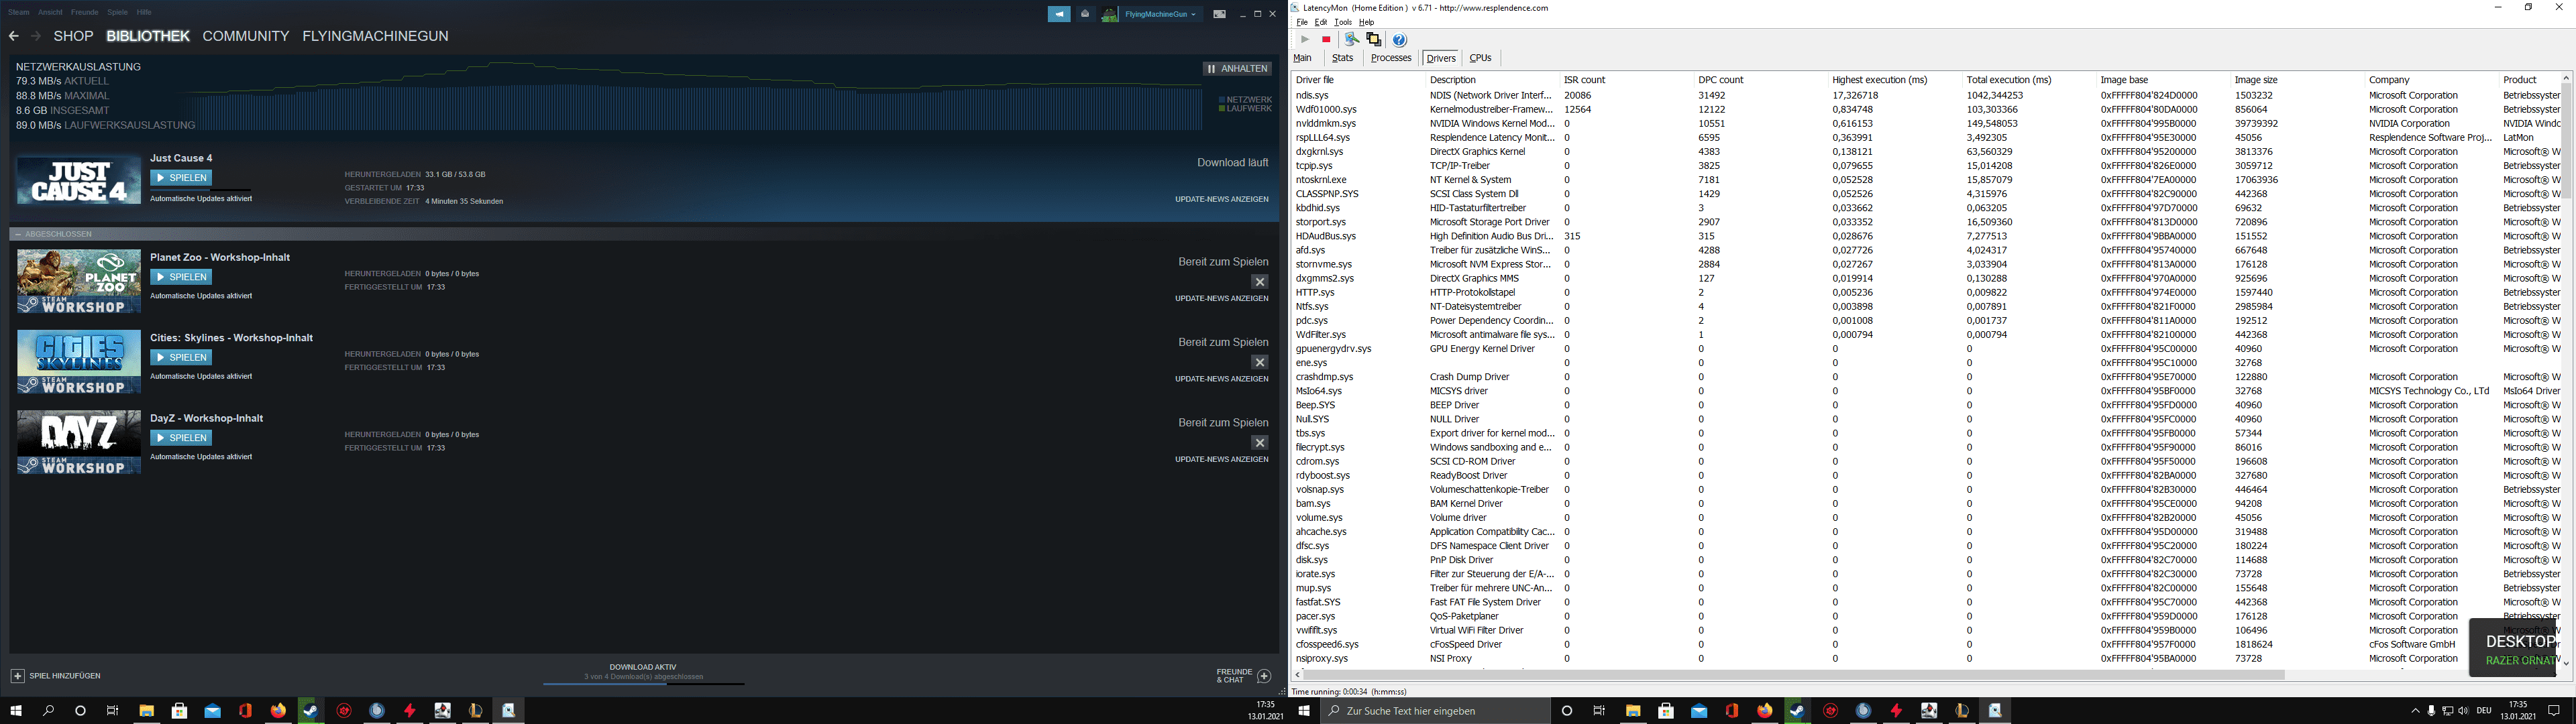Switch to LatencyMon Stats tab
The height and width of the screenshot is (724, 2576).
point(1342,58)
